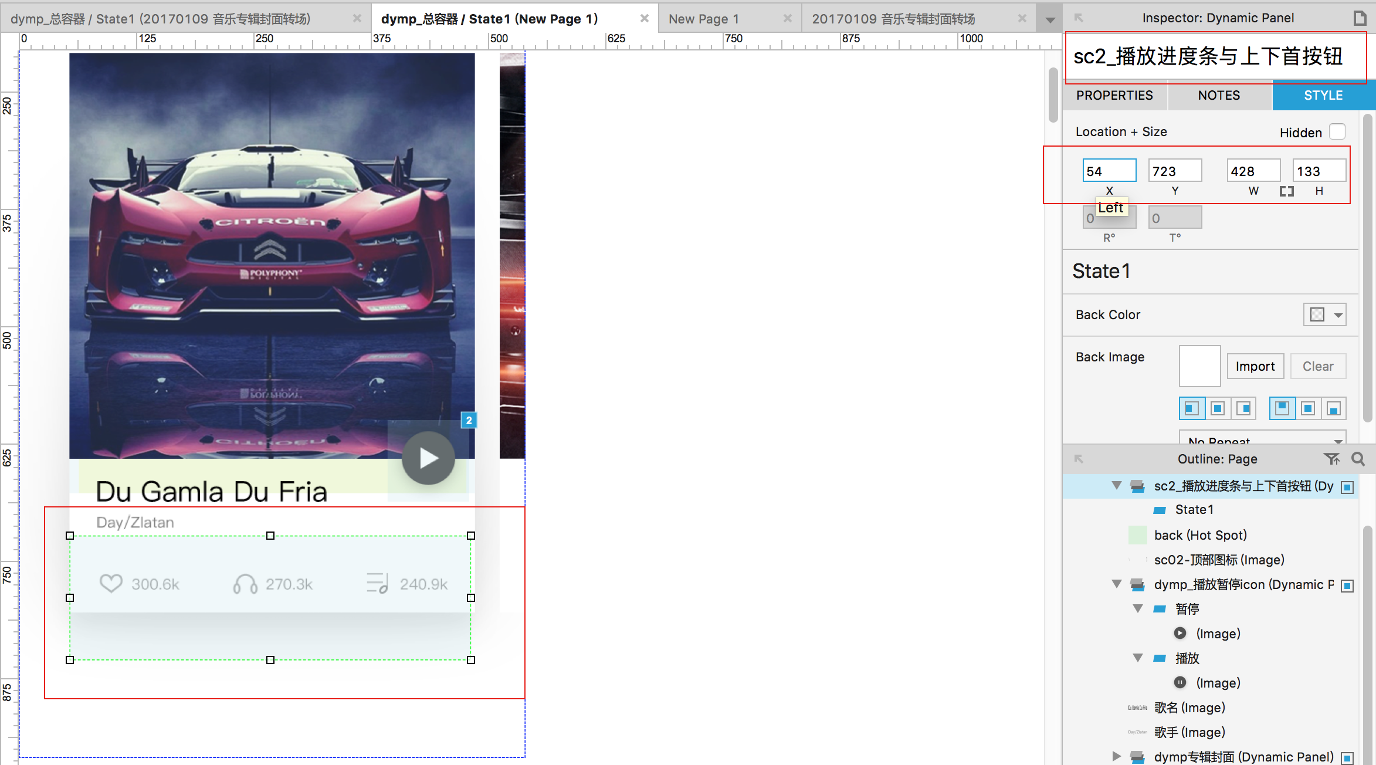Click the play button on album cover

(428, 458)
